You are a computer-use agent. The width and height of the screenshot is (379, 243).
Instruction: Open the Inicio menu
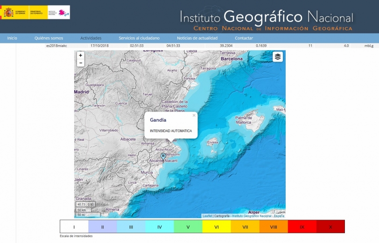pos(12,38)
